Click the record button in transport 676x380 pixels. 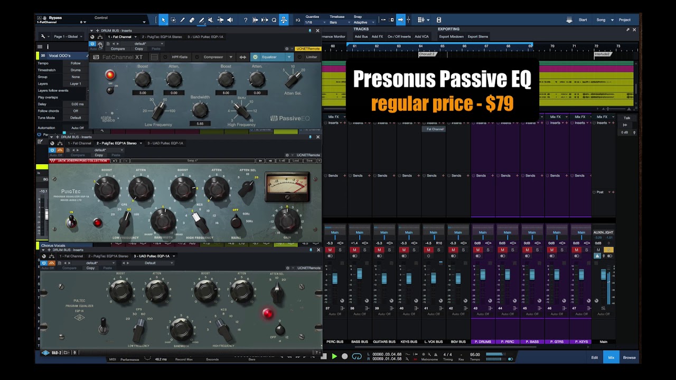tap(345, 357)
